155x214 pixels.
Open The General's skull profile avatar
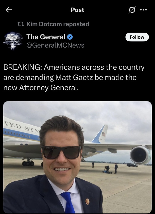tap(12, 41)
